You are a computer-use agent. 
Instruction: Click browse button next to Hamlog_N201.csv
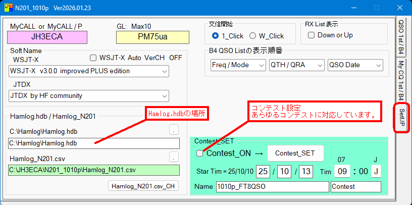pyautogui.click(x=174, y=157)
